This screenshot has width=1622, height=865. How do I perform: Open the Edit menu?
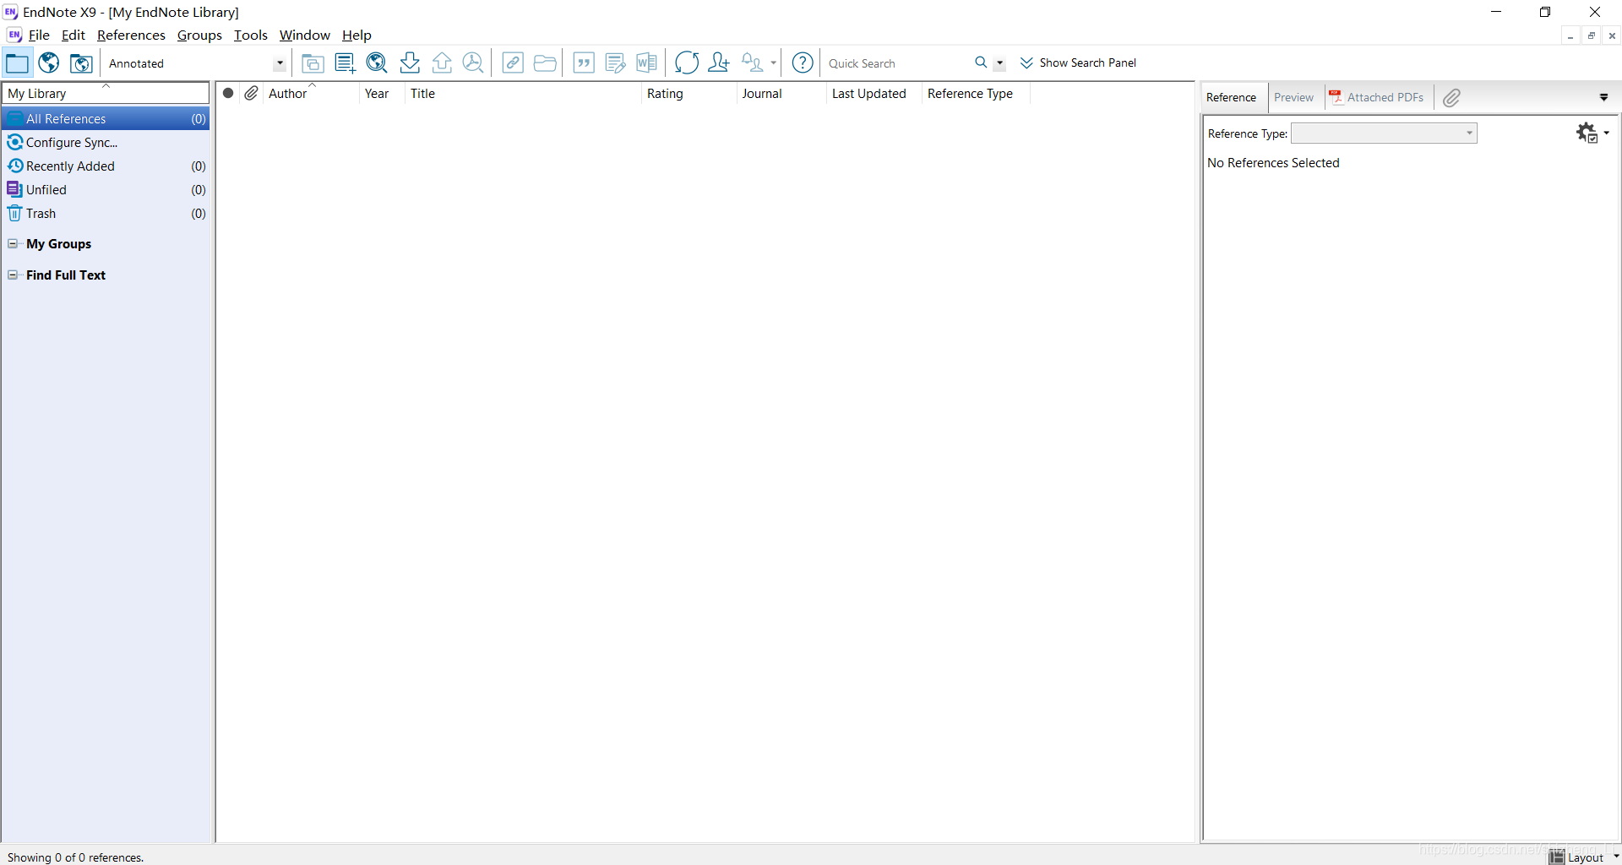click(x=73, y=35)
